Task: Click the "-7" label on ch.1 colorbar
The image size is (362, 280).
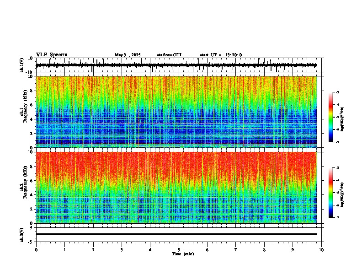Action: pyautogui.click(x=337, y=142)
